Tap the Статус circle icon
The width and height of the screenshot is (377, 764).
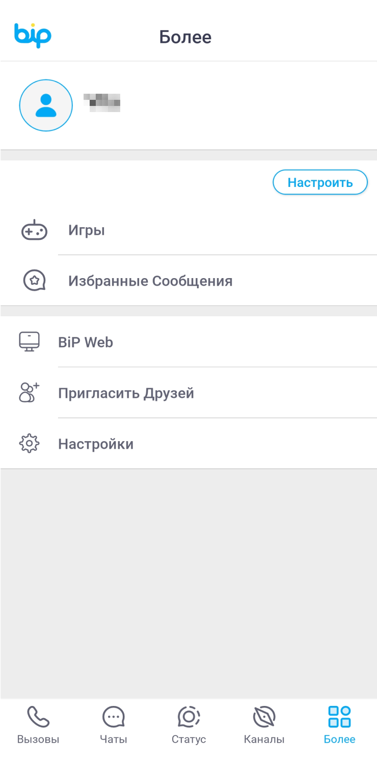pos(188,717)
